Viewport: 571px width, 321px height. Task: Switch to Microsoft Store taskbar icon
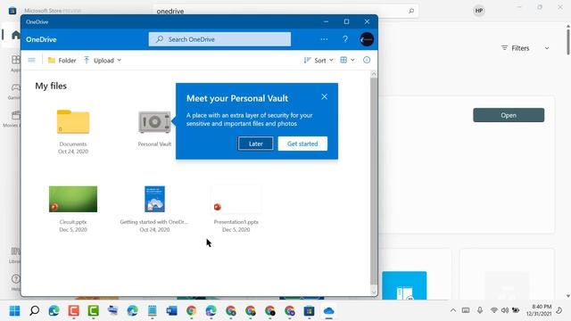[310, 311]
